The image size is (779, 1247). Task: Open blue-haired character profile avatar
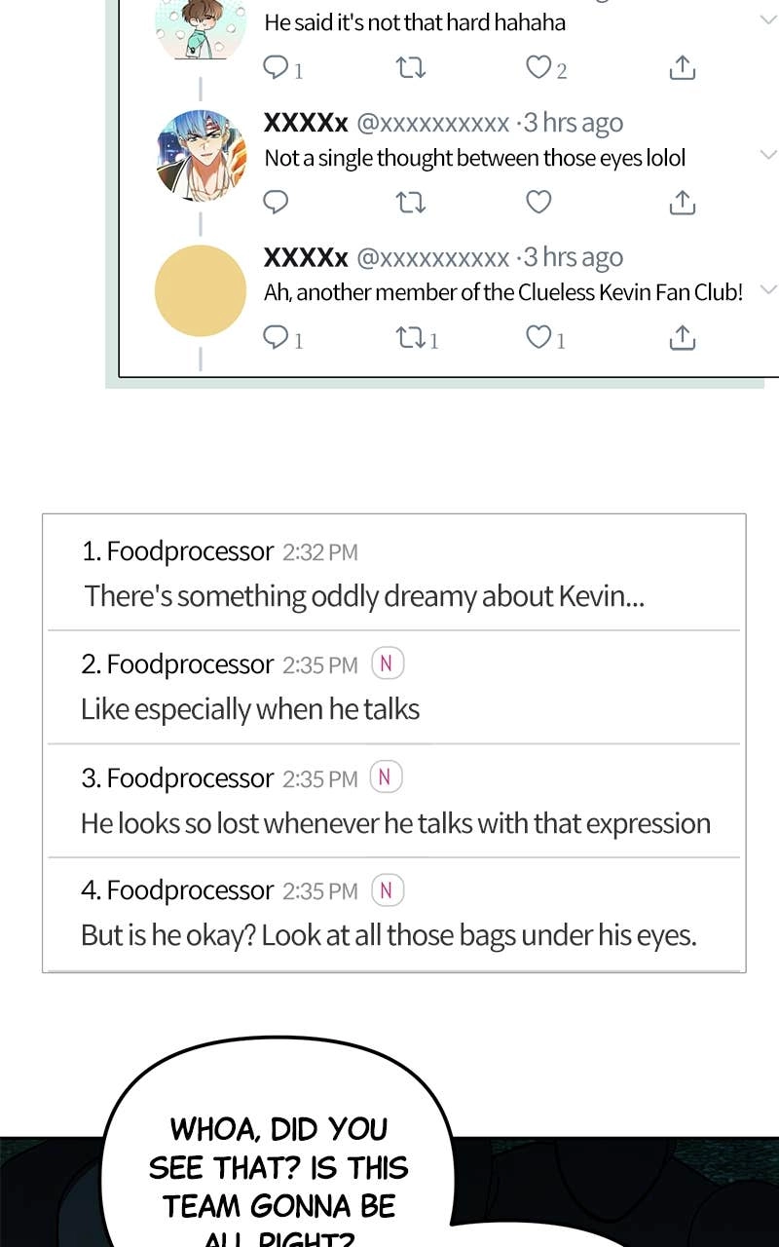(201, 156)
